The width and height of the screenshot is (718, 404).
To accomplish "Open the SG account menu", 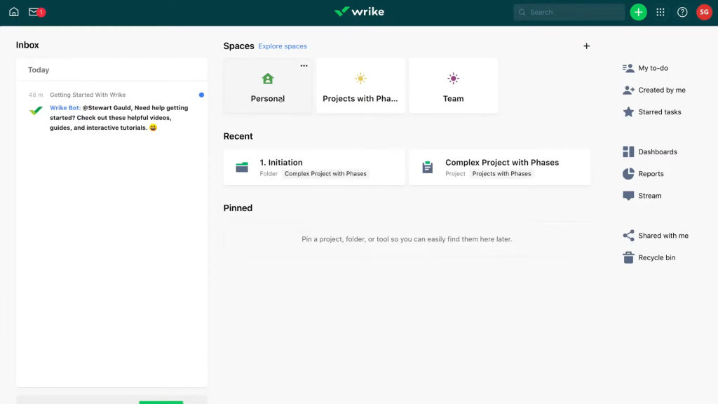I will pos(704,12).
